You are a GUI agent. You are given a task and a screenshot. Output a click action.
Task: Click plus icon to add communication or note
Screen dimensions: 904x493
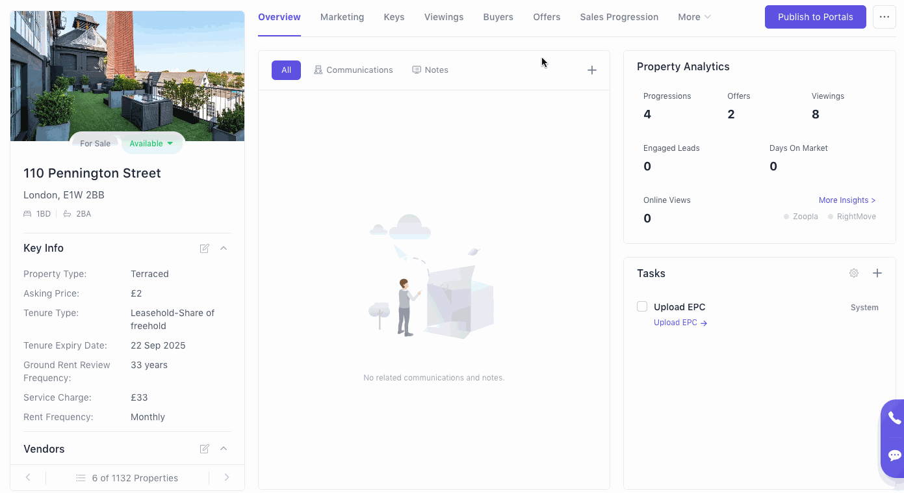592,70
